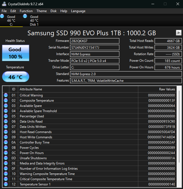The width and height of the screenshot is (183, 189).
Task: Click status orb of Data Units Read row
Action: click(6, 121)
